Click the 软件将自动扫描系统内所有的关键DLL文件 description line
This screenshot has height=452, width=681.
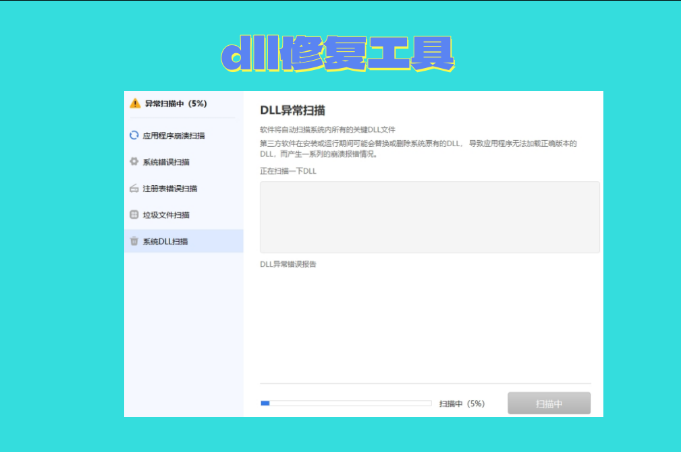[327, 129]
